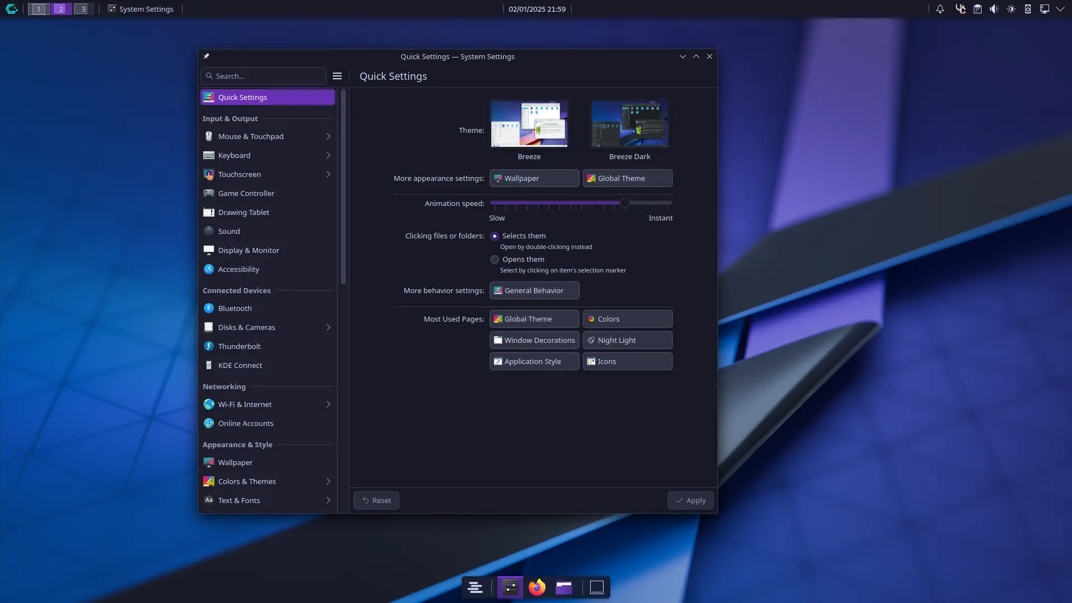This screenshot has height=603, width=1072.
Task: Click the Thunderbolt icon in the sidebar
Action: (209, 346)
